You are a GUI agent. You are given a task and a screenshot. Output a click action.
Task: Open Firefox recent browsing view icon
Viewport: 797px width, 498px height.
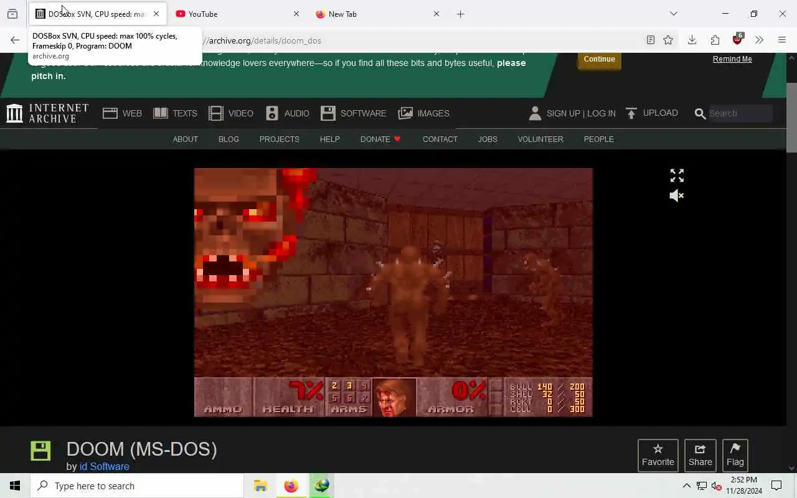pos(12,14)
